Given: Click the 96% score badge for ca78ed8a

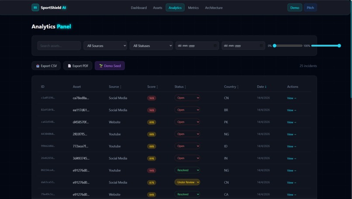Looking at the screenshot, I should click(x=152, y=98).
